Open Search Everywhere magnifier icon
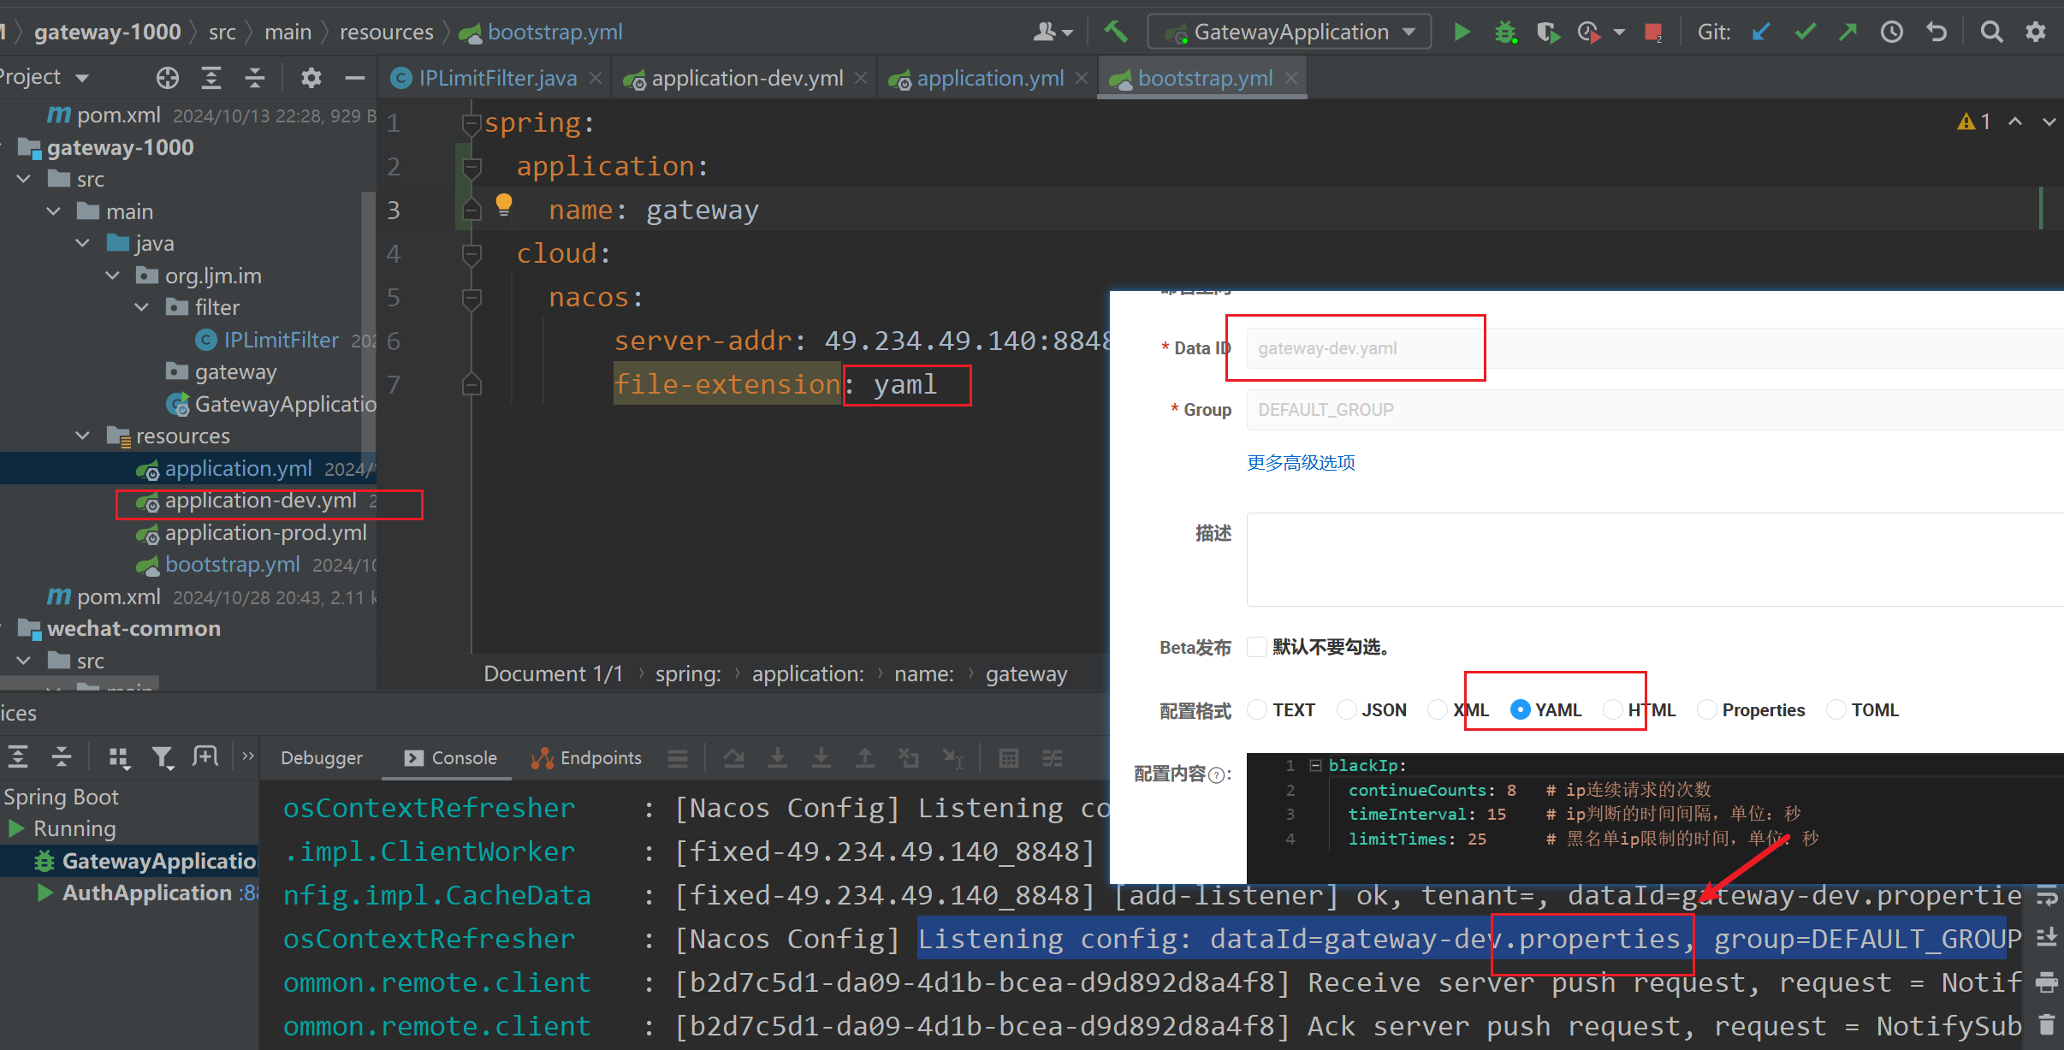The image size is (2064, 1050). pyautogui.click(x=1991, y=33)
